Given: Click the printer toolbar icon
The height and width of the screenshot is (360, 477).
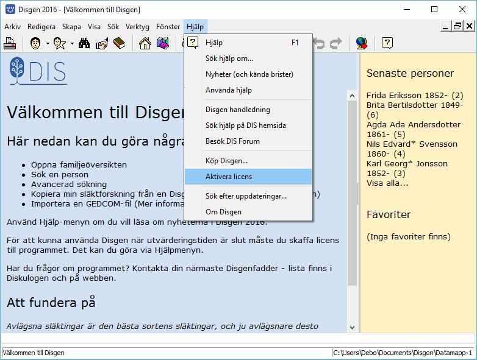Looking at the screenshot, I should coord(10,43).
